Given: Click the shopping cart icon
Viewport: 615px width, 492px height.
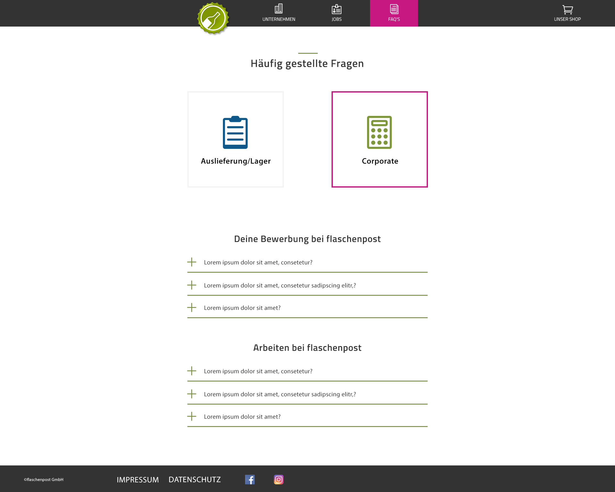Looking at the screenshot, I should [x=568, y=10].
